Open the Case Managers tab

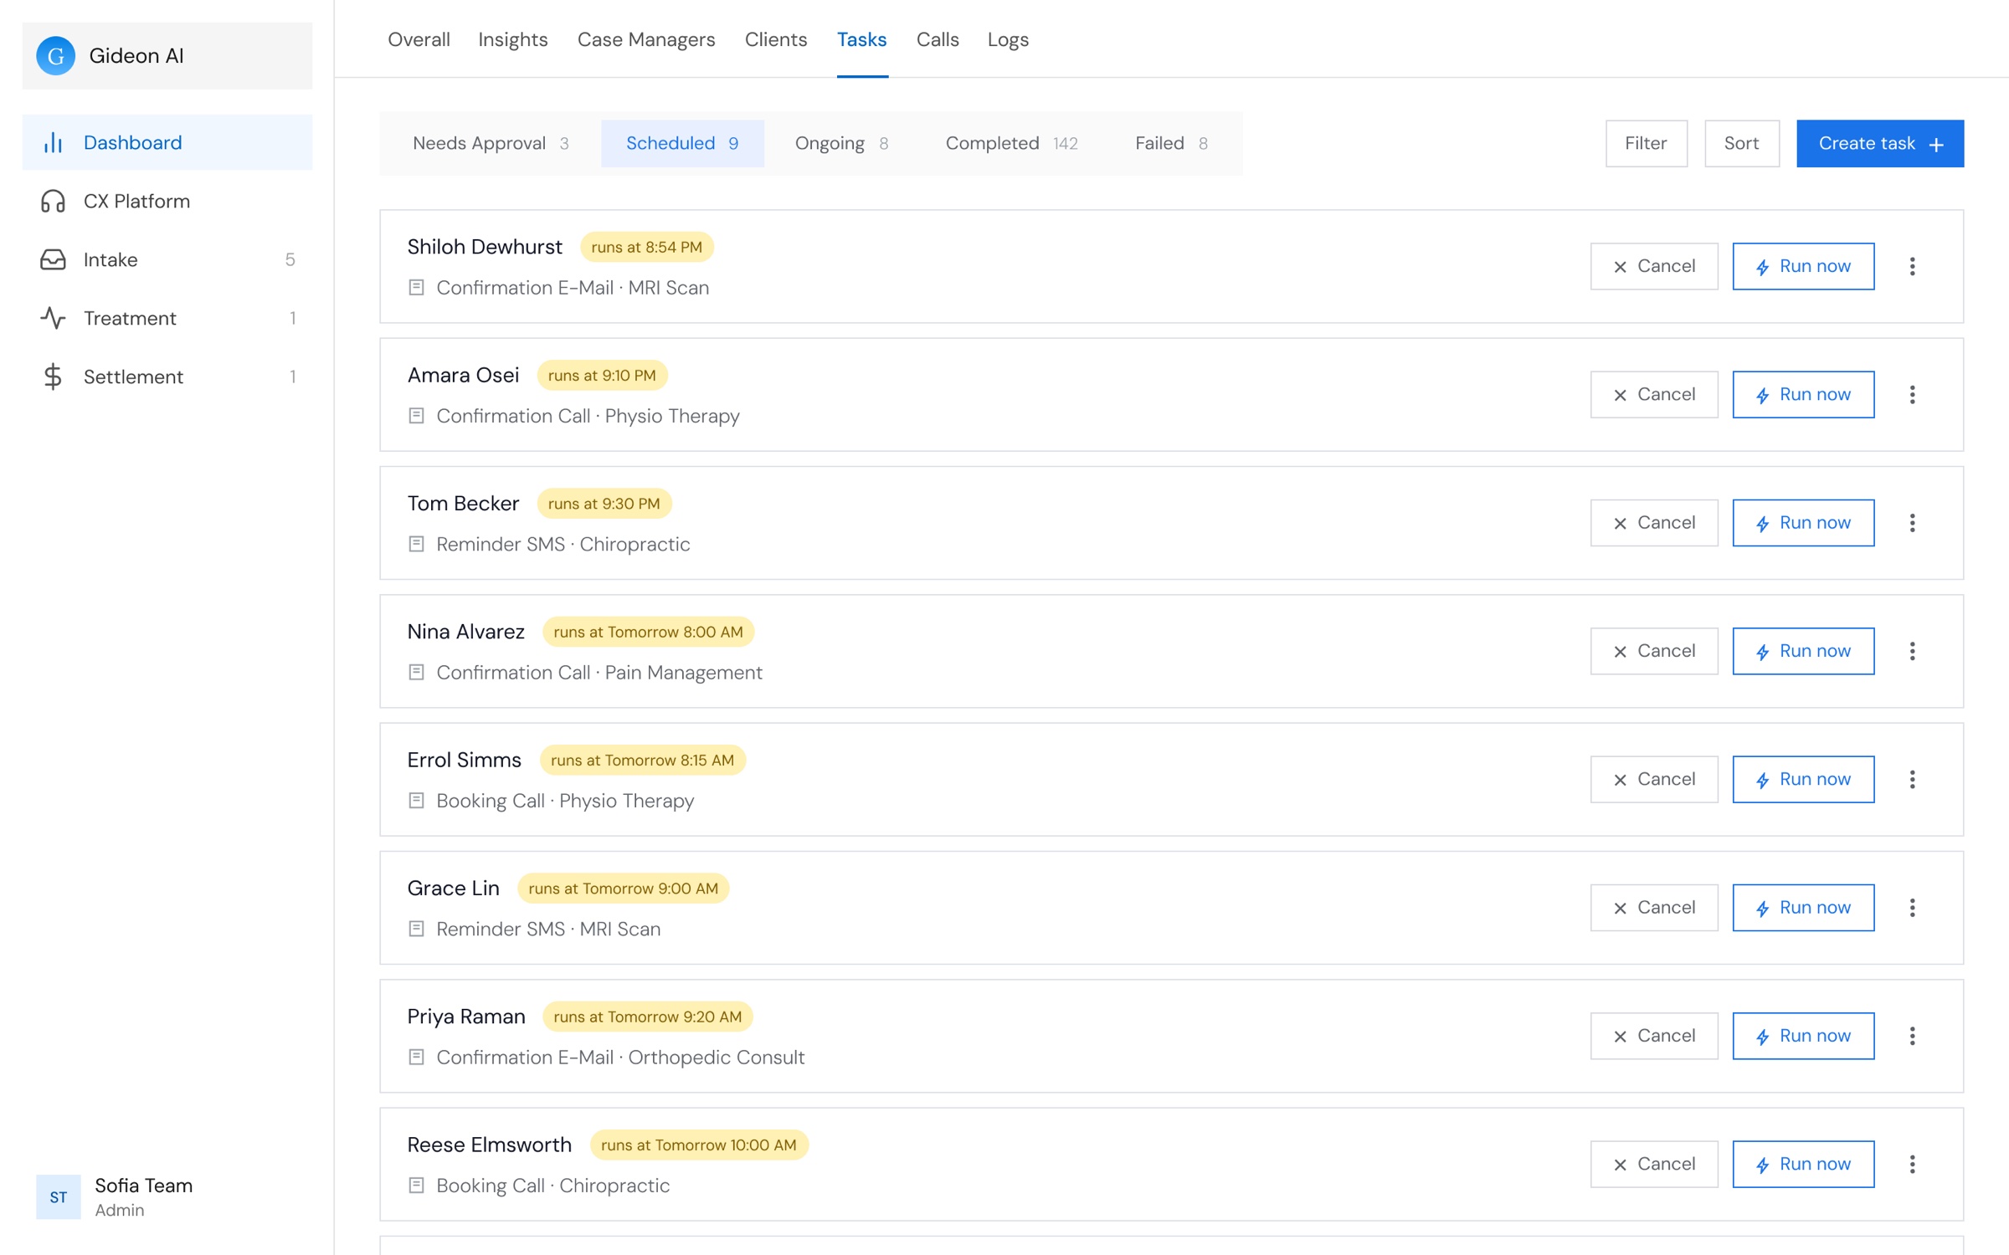pos(646,39)
